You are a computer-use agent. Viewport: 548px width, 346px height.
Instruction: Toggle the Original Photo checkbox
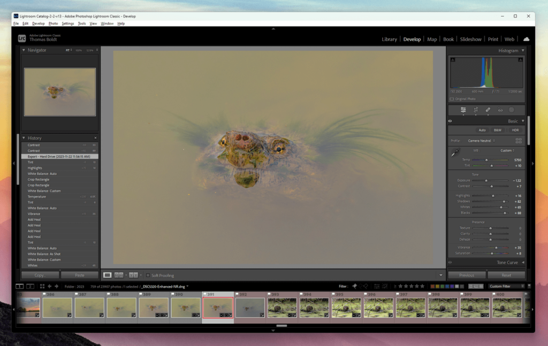[452, 99]
